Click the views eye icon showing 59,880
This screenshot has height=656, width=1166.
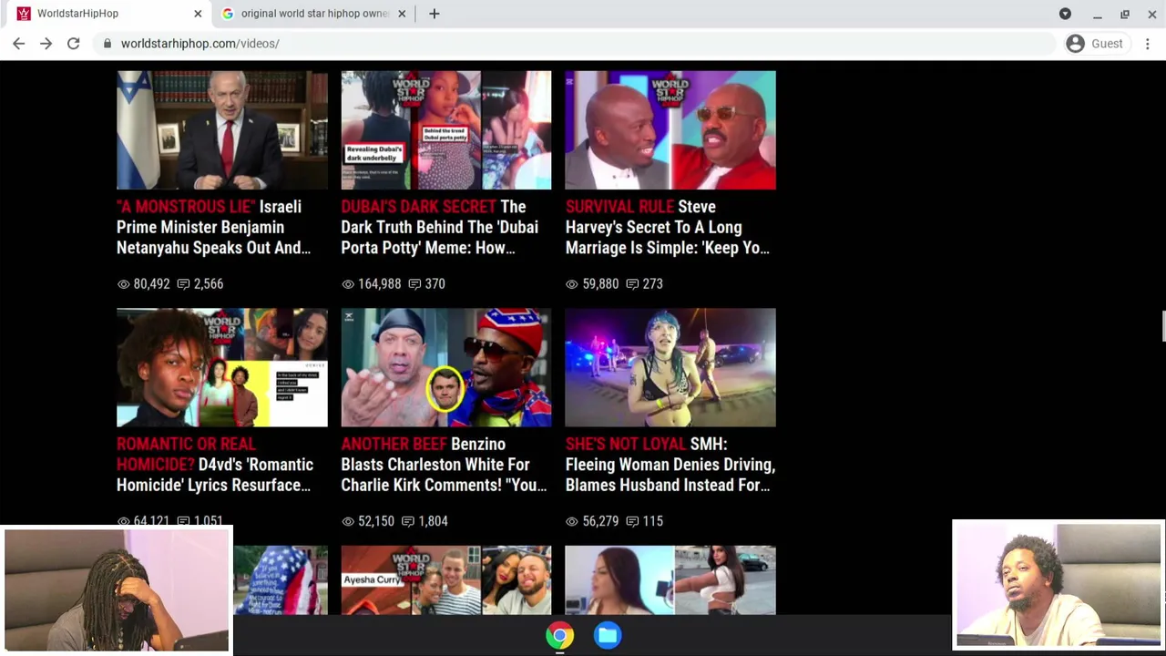tap(571, 284)
